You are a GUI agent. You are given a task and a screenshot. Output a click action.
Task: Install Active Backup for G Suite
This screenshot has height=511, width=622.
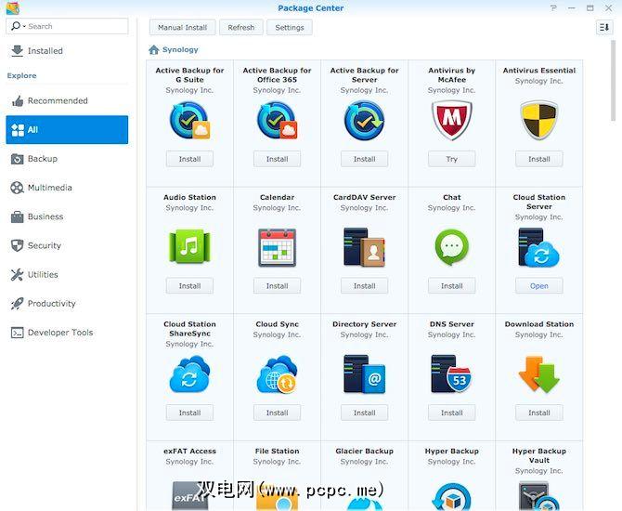(x=189, y=159)
